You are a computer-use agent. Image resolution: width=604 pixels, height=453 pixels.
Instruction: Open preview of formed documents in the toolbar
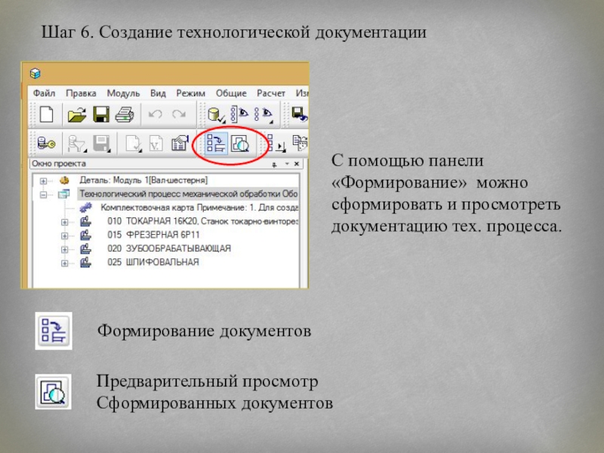pos(241,143)
